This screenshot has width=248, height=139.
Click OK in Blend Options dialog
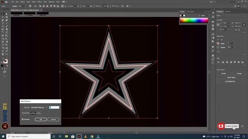[x=41, y=119]
